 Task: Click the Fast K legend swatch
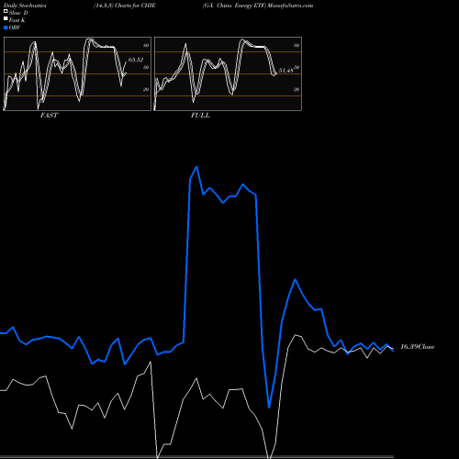coord(6,19)
